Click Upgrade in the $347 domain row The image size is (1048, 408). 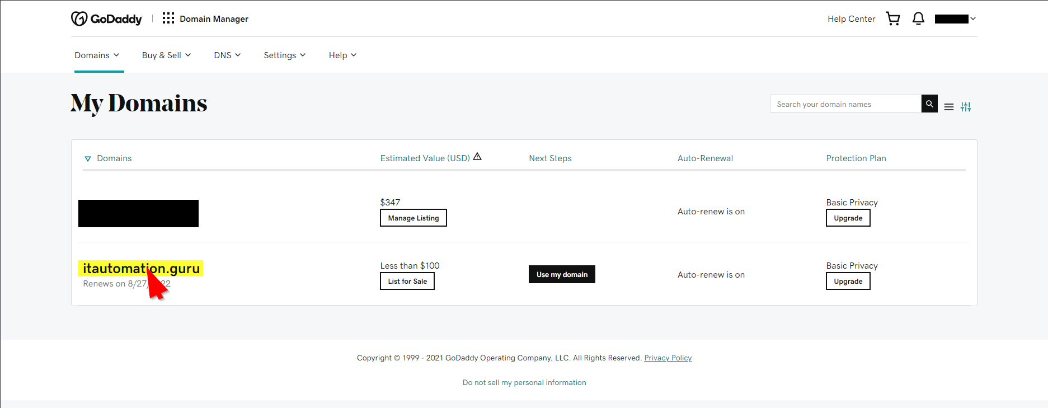pyautogui.click(x=848, y=218)
